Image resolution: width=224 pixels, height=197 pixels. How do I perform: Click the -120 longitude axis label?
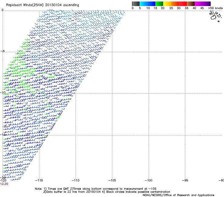[x=3, y=180]
